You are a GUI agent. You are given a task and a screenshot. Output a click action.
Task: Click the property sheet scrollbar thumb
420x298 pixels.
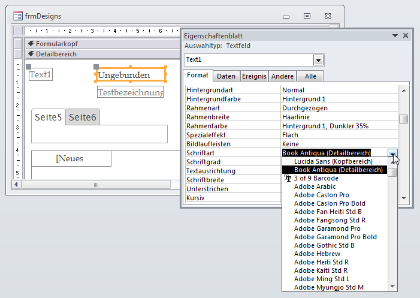[404, 119]
